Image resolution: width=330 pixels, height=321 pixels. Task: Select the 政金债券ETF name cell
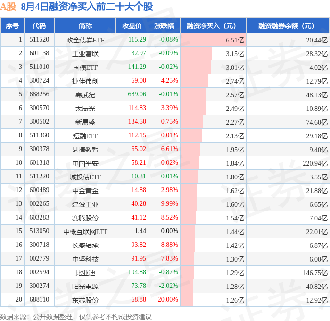point(85,40)
